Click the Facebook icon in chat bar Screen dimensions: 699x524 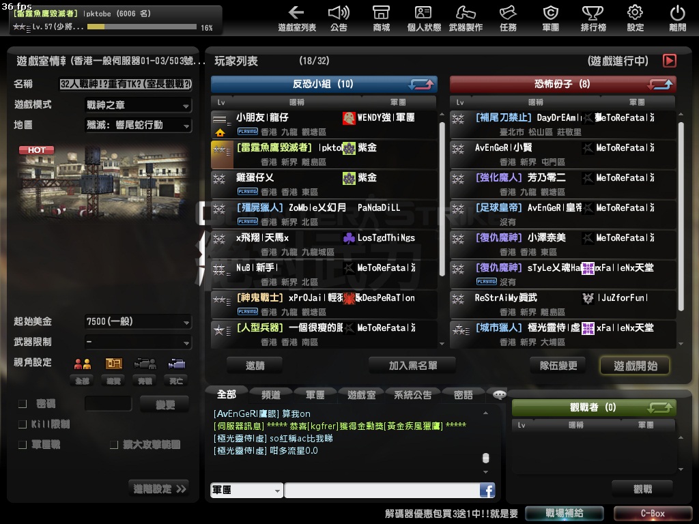(x=487, y=490)
